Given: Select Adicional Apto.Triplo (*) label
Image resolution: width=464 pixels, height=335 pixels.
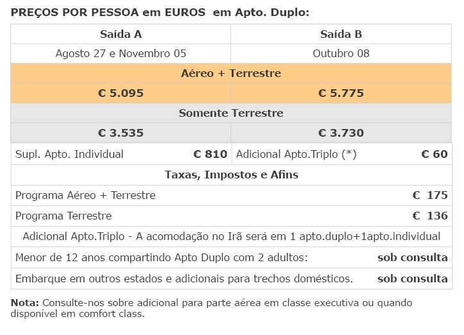Looking at the screenshot, I should [296, 154].
